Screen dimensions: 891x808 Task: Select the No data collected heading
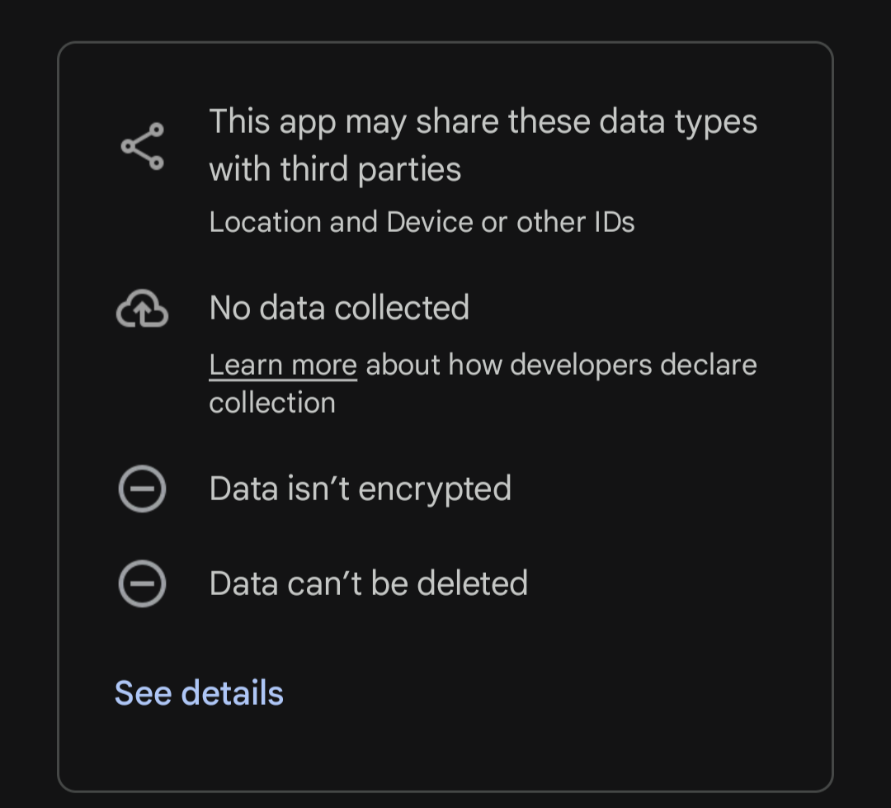click(x=339, y=308)
